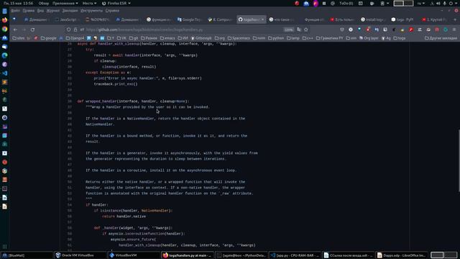The image size is (460, 259).
Task: Open the Файл menu
Action: tap(16, 11)
